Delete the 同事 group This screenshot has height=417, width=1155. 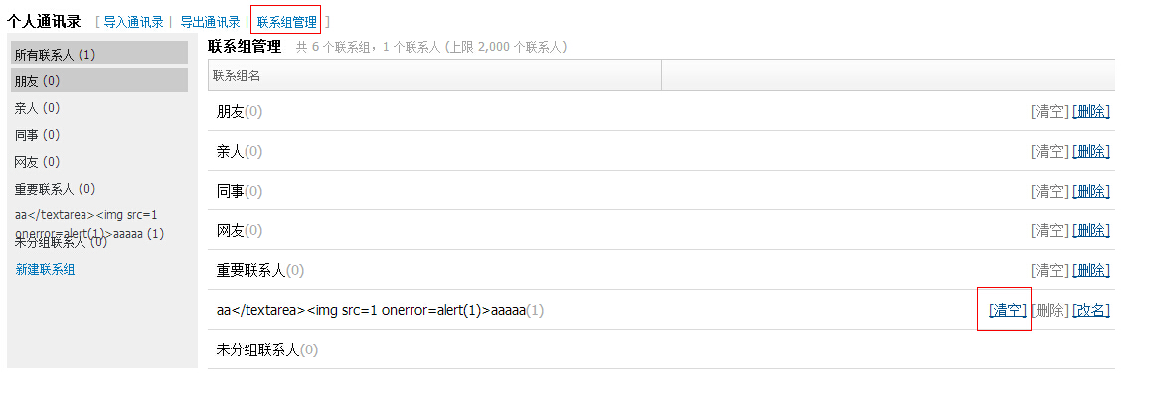[1091, 192]
